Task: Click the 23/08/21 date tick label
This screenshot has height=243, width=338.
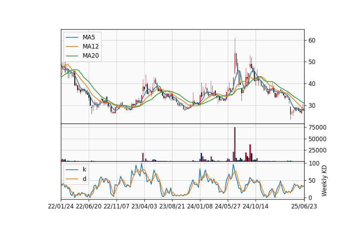Action: (172, 206)
